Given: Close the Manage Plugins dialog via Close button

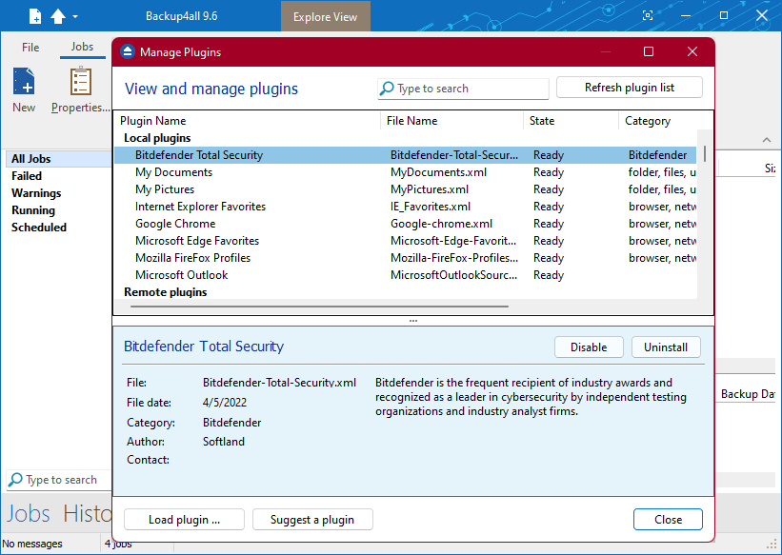Looking at the screenshot, I should tap(668, 520).
